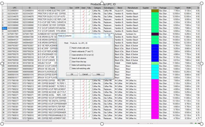Focus the Find text field
Viewport: 205px width, 127px height.
(90, 43)
